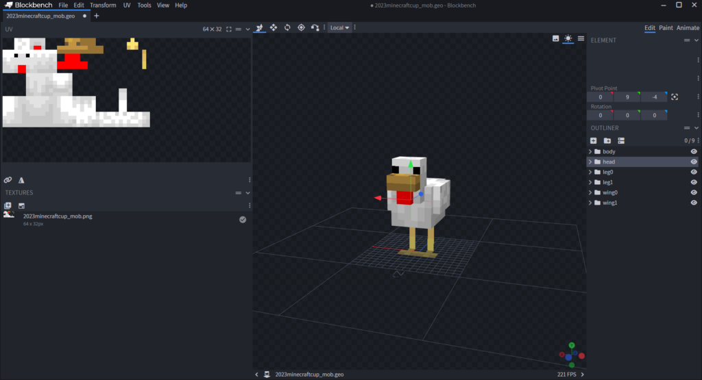
Task: Click the Center Pivot icon beside Pivot Point
Action: [x=675, y=97]
